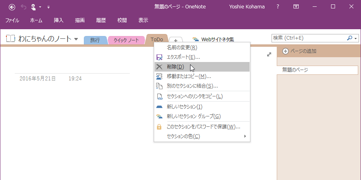Click the back arrow icon

[x=12, y=7]
